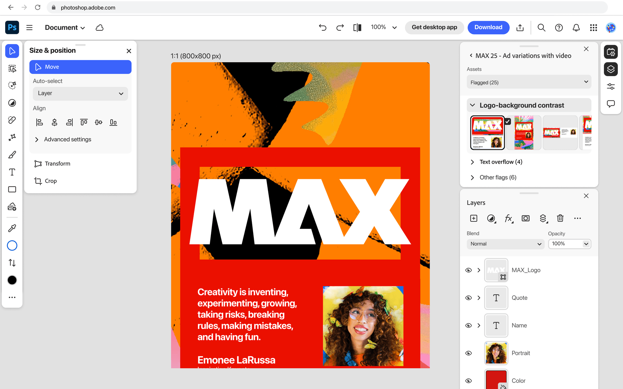The width and height of the screenshot is (623, 389).
Task: Add an adjustment layer
Action: (492, 218)
